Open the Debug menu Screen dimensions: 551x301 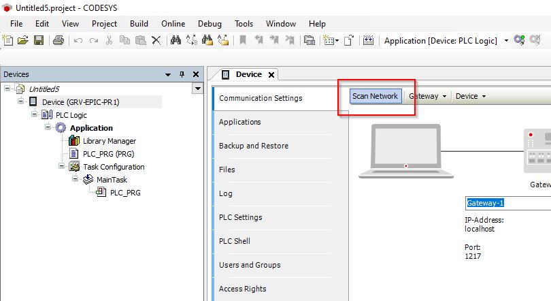(x=210, y=24)
